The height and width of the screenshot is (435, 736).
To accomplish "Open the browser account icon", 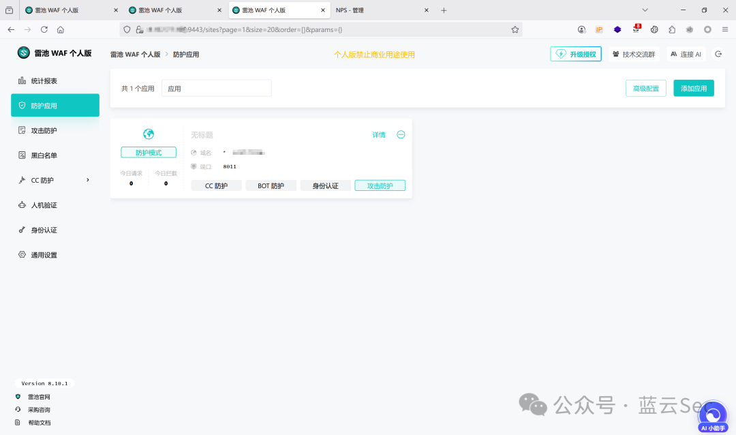I will click(x=581, y=29).
